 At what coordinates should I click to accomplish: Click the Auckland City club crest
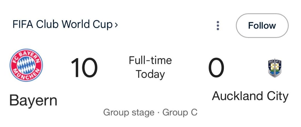(x=275, y=68)
